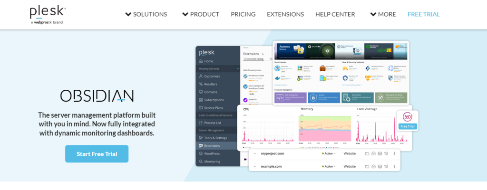Image resolution: width=487 pixels, height=190 pixels.
Task: Open the database icon for example.com
Action: [x=380, y=166]
